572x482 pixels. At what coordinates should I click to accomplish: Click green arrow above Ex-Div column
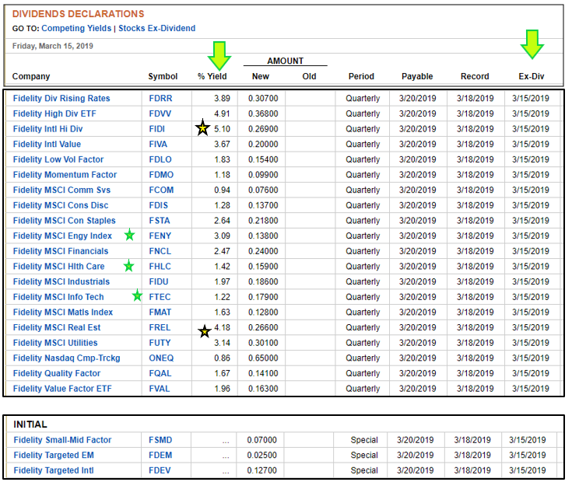tap(533, 44)
